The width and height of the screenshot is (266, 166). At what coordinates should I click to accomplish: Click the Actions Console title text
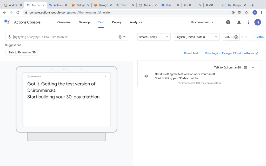tap(27, 22)
